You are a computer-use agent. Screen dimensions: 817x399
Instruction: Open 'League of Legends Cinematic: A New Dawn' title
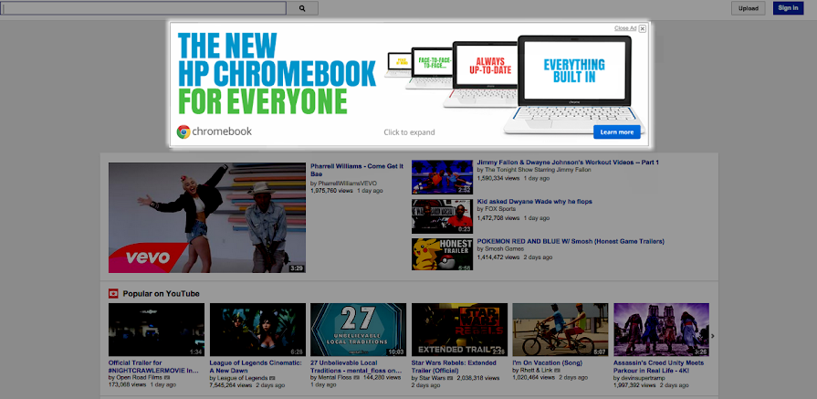(x=256, y=367)
